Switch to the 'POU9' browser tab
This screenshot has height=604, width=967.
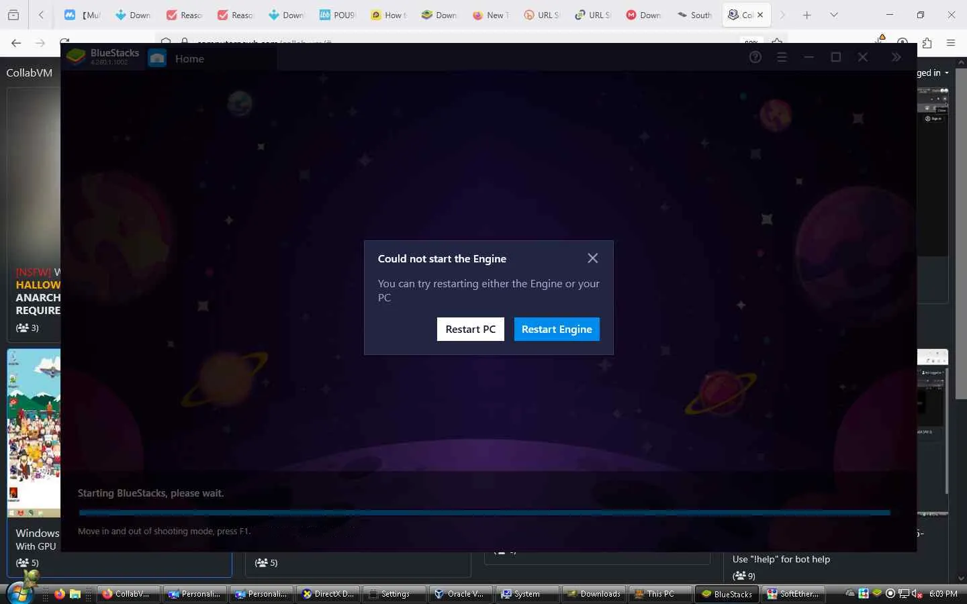coord(337,15)
